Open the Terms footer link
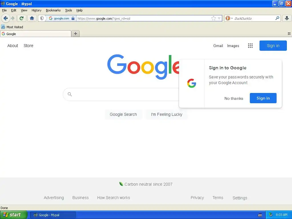This screenshot has height=219, width=292. pyautogui.click(x=218, y=198)
